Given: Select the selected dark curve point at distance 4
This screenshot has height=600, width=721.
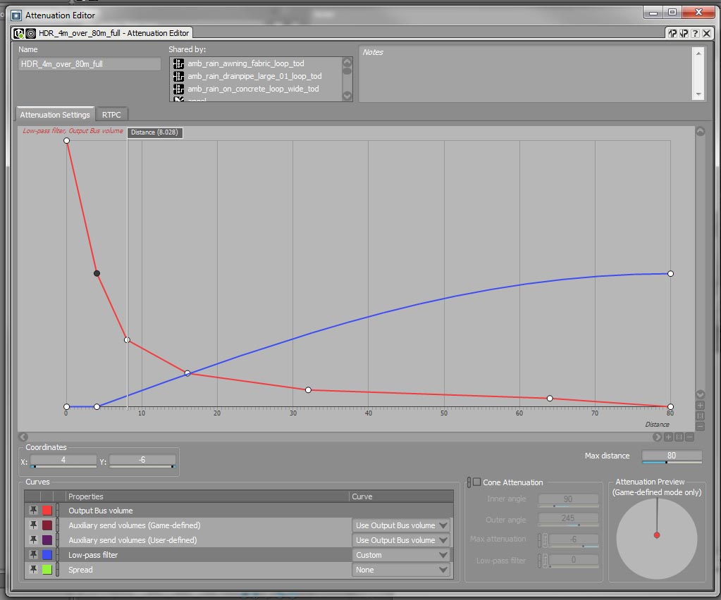Looking at the screenshot, I should point(97,273).
